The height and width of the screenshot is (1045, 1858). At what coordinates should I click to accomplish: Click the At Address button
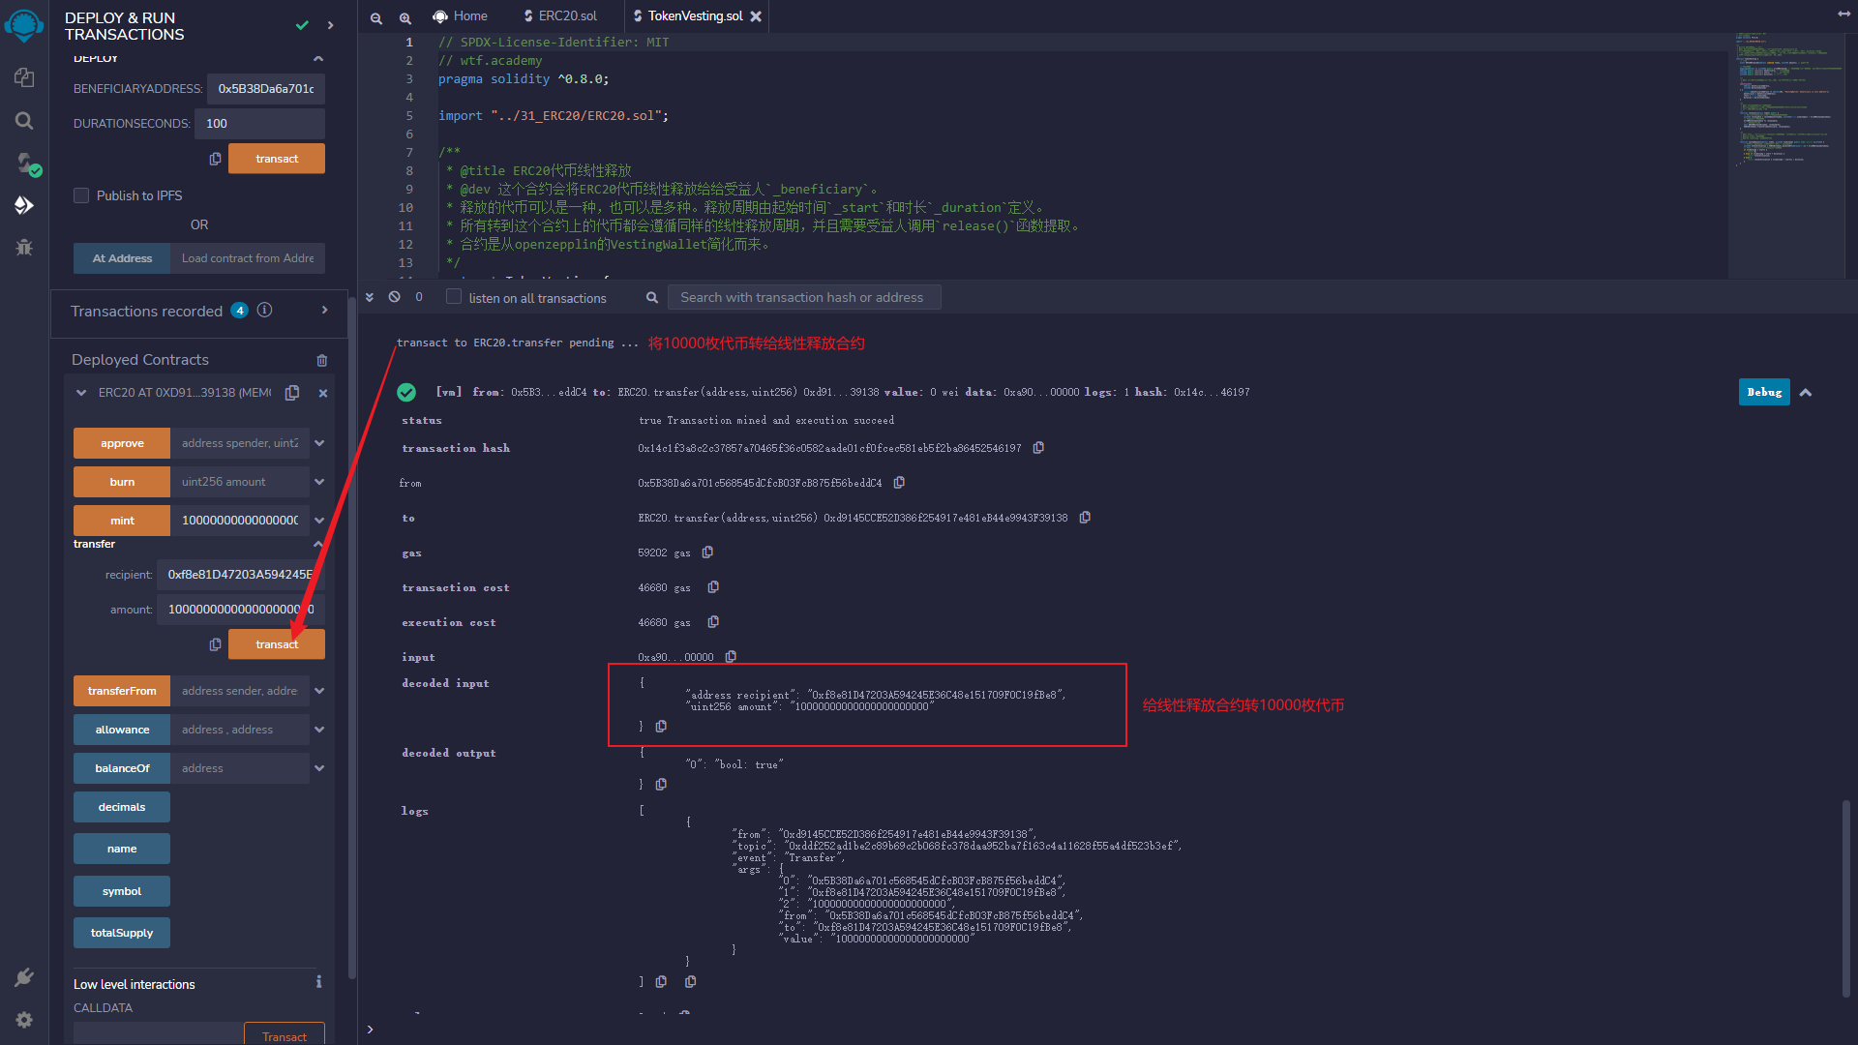tap(122, 258)
